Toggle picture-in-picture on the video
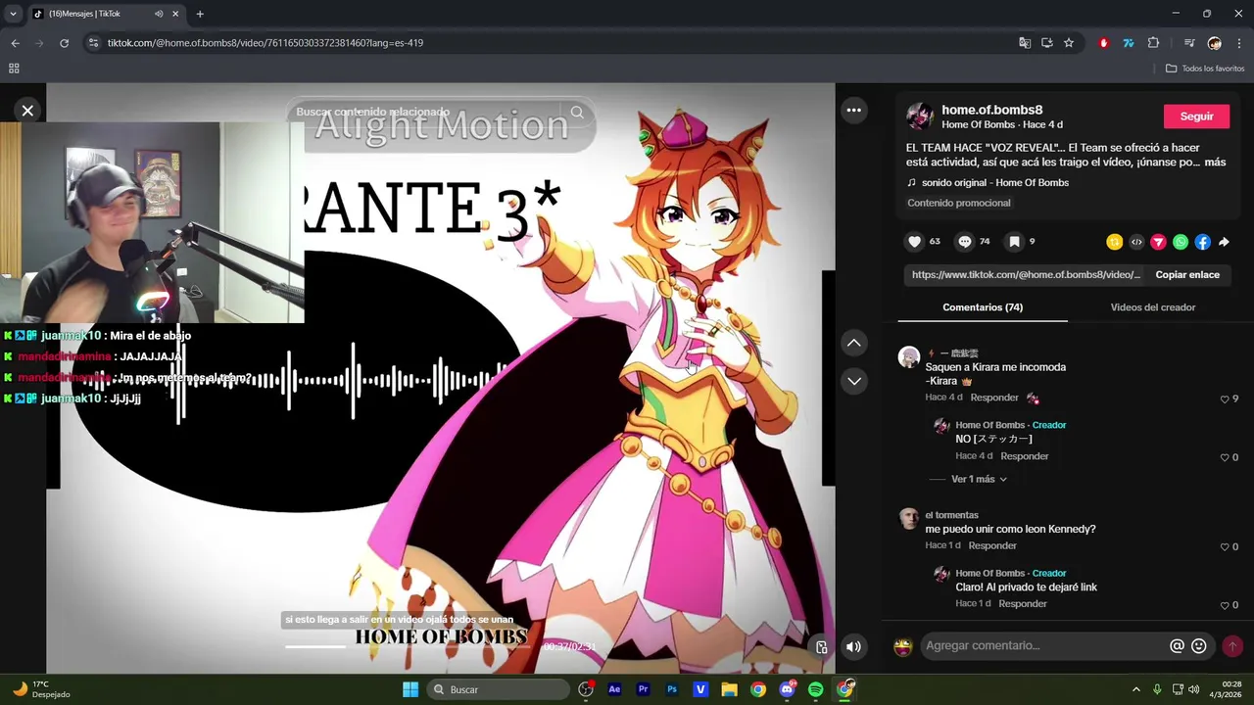The image size is (1254, 705). 821,646
